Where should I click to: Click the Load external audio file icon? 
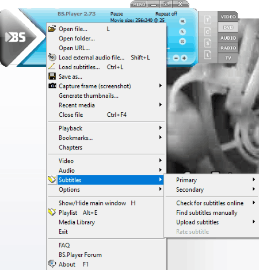(52, 57)
